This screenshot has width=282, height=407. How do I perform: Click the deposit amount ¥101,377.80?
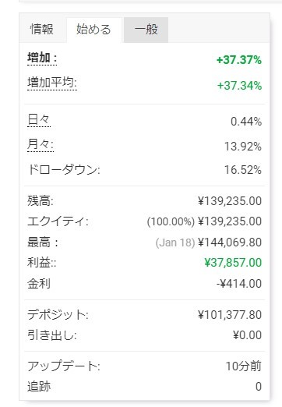(x=230, y=315)
